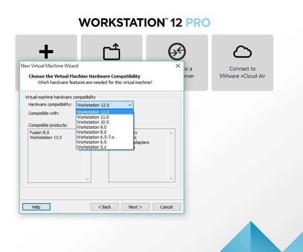Screen dimensions: 303x252
Task: Click the Compatible with label
Action: (x=44, y=113)
